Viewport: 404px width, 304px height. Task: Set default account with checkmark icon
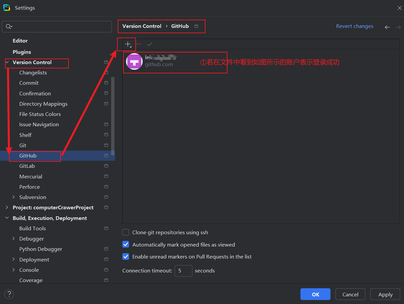coord(150,44)
